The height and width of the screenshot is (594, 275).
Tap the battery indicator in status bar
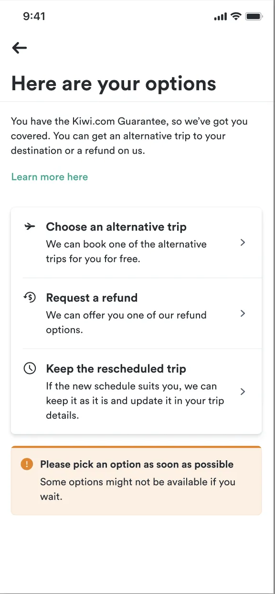point(254,16)
